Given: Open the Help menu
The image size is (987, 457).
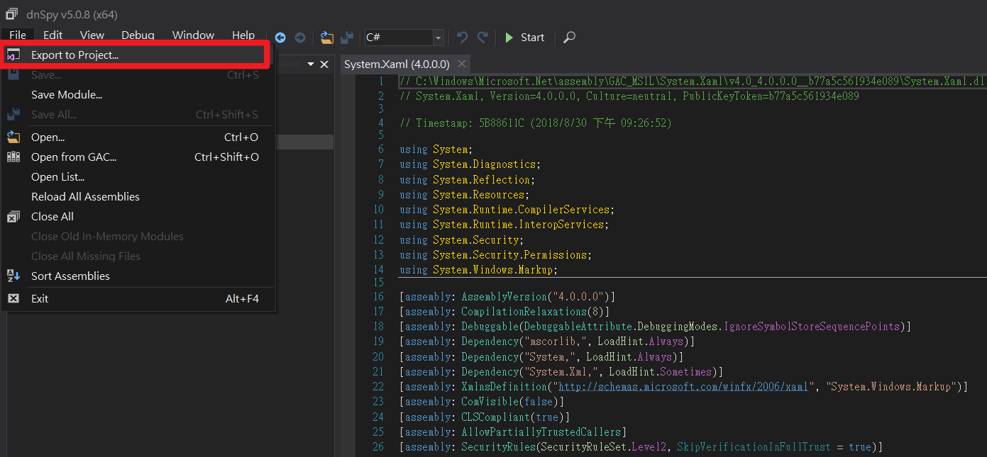Looking at the screenshot, I should tap(243, 35).
